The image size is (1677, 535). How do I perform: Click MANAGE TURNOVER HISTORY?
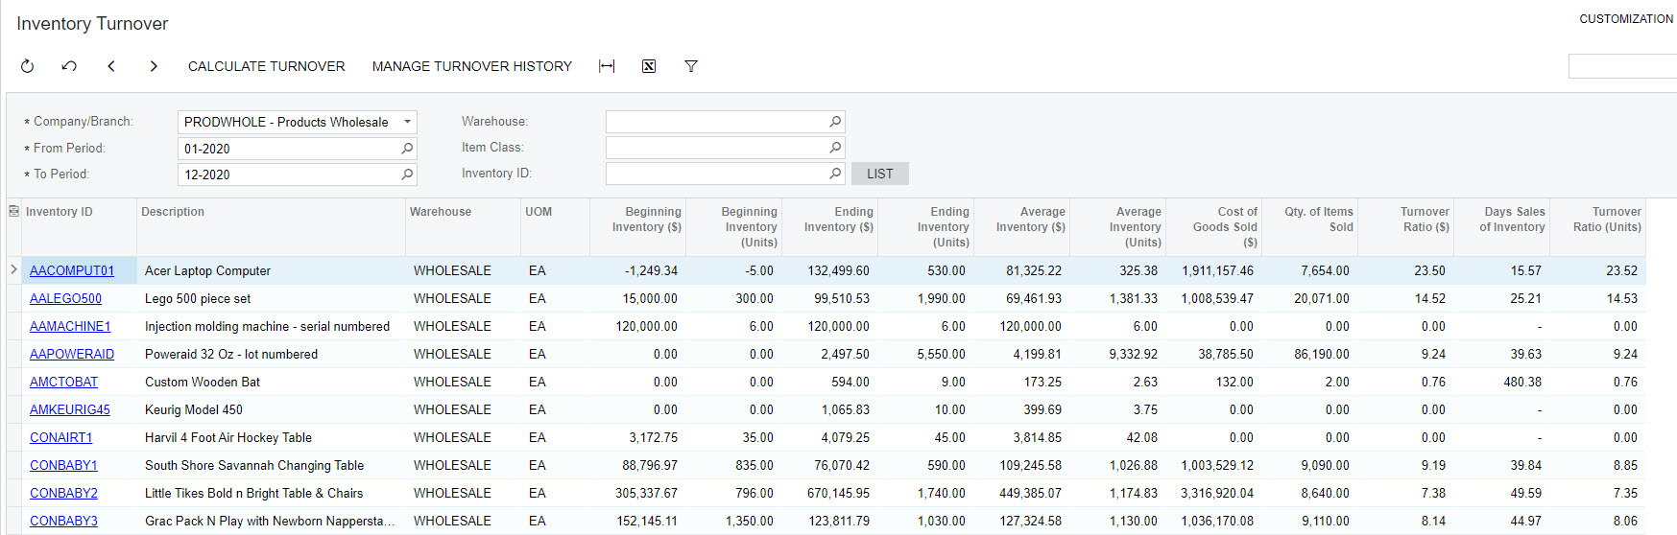[472, 66]
